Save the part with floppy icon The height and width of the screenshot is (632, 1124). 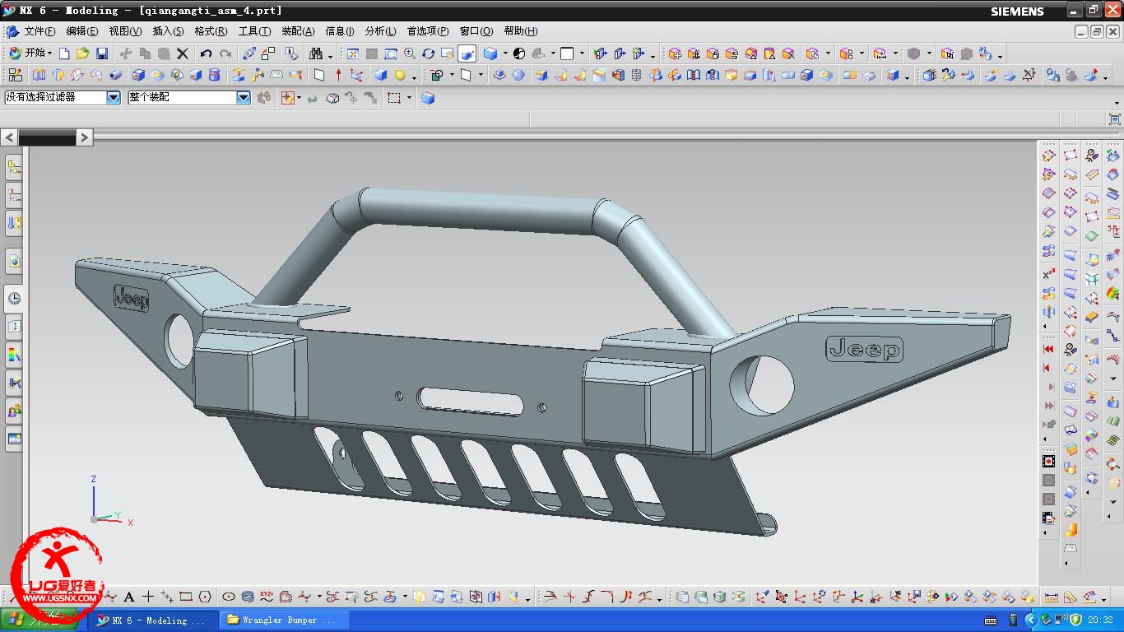tap(102, 53)
